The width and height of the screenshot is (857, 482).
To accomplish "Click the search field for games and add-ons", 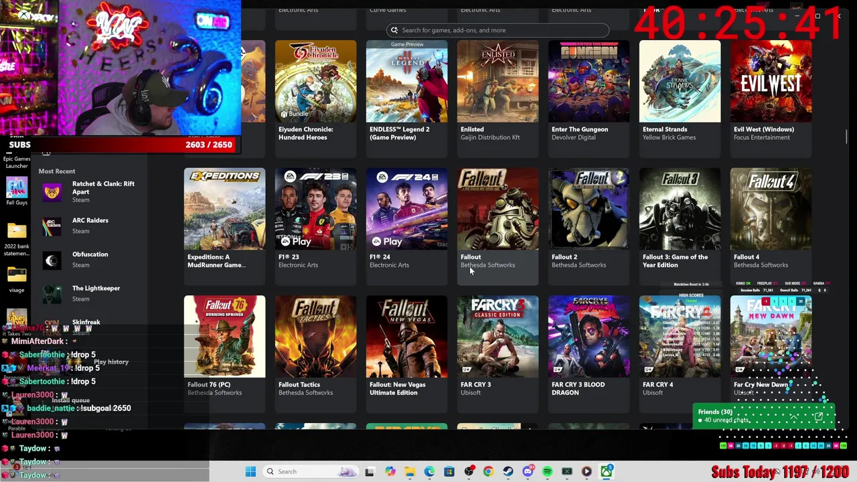I will coord(497,30).
